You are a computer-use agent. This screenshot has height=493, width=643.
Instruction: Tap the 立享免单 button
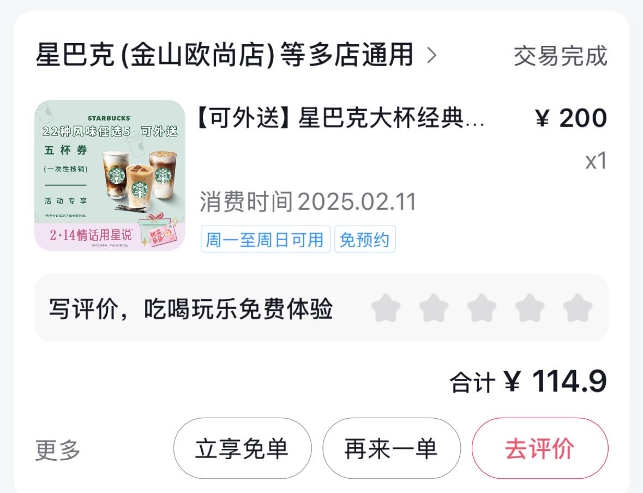pos(242,448)
